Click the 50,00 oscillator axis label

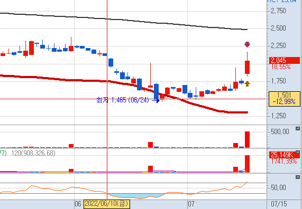pyautogui.click(x=278, y=187)
